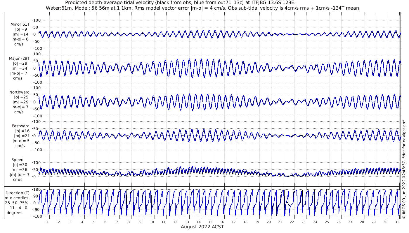Select the 'Minor 61T' panel label
Viewport: 409px width, 233px height.
20,24
